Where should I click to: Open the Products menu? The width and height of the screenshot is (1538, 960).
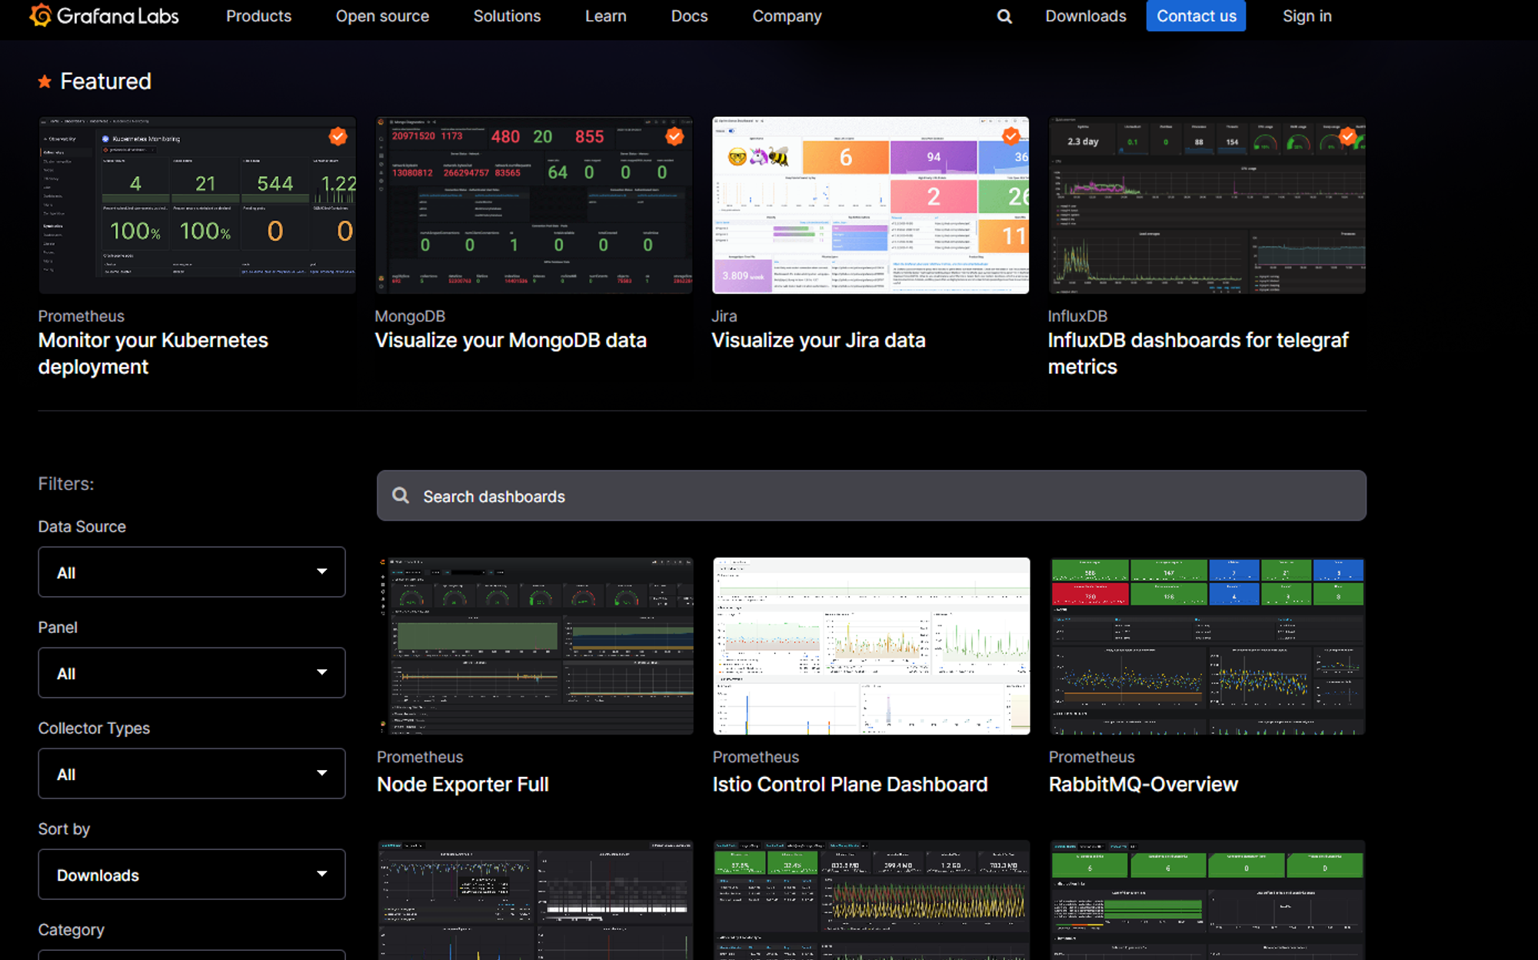(x=258, y=16)
